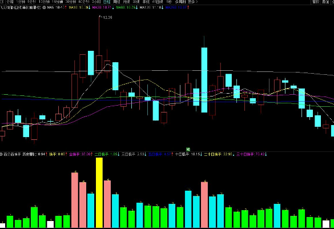Screen dimensions: 334x229
Task: Switch to the 周线 weekly tab
Action: (x=116, y=2)
